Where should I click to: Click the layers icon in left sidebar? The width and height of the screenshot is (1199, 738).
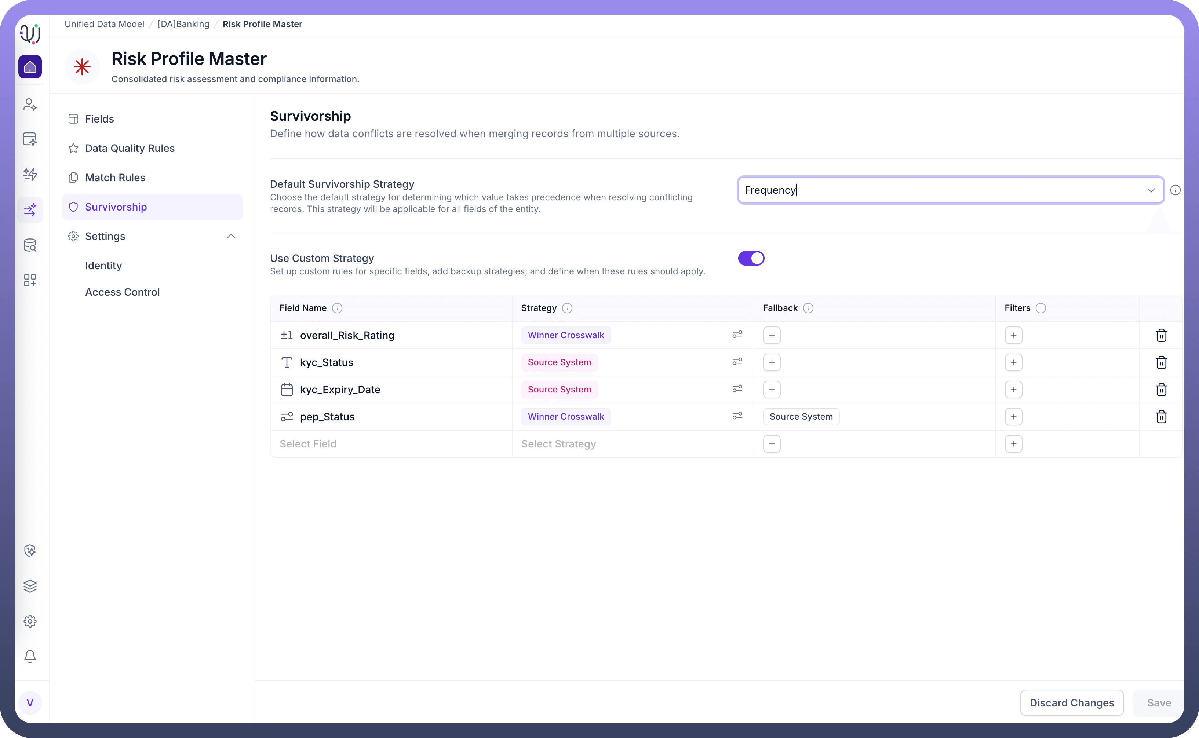coord(30,586)
